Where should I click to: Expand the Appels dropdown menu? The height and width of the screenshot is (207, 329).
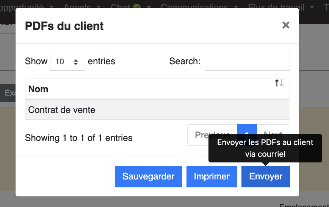(82, 6)
